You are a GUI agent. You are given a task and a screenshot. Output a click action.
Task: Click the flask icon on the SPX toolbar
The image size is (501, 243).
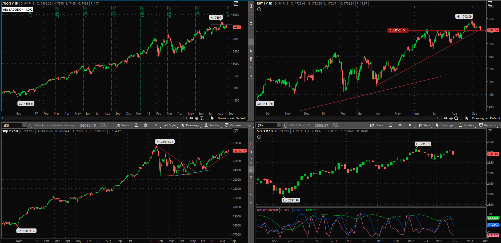pyautogui.click(x=391, y=125)
